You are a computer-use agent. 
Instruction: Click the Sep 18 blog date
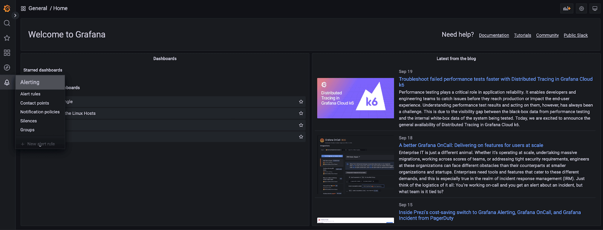406,138
